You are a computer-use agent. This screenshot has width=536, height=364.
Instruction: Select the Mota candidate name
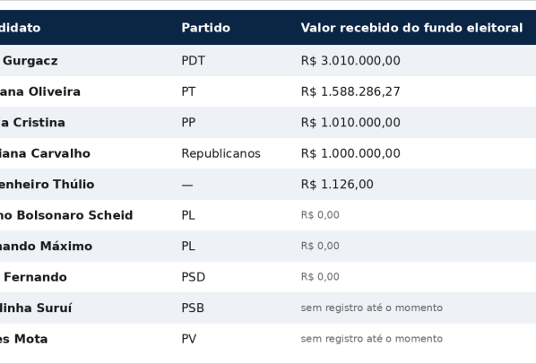23,339
